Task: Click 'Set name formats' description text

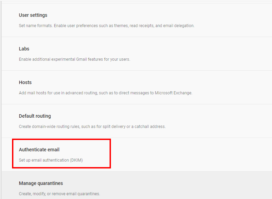Action: point(107,26)
